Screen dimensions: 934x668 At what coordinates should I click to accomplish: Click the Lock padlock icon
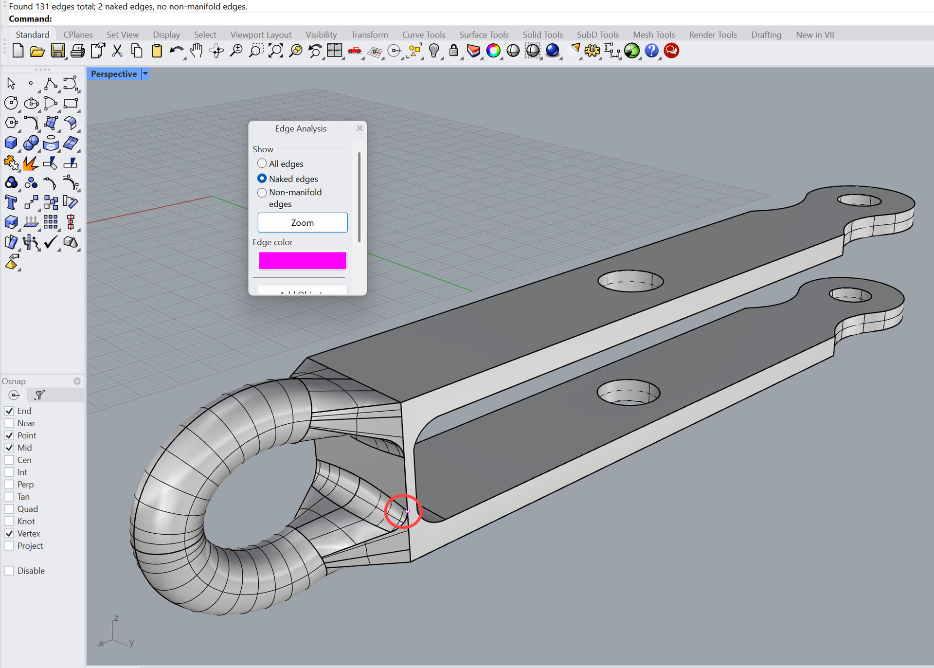coord(453,51)
